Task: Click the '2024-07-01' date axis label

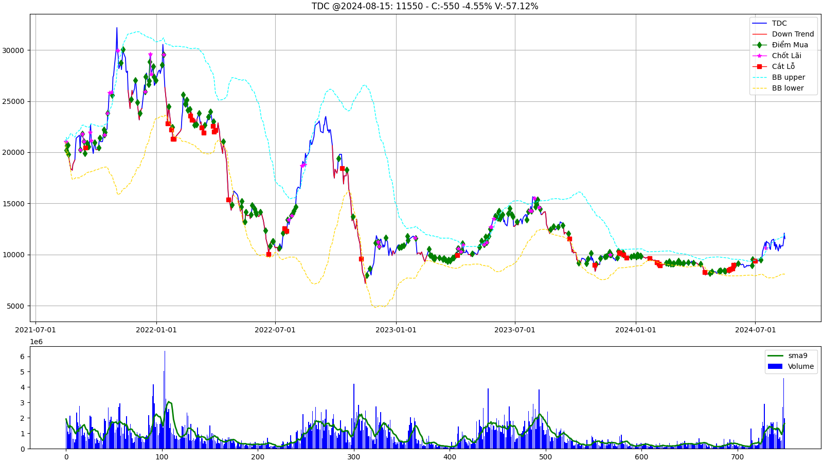Action: pos(755,330)
